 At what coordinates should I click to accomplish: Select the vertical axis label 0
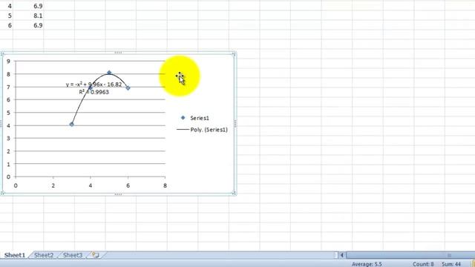click(8, 177)
